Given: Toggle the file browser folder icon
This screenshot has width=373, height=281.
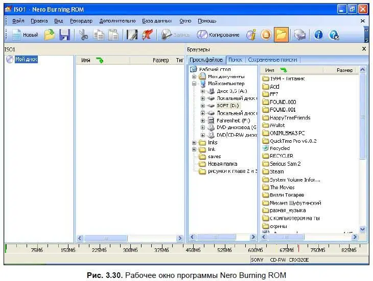Looking at the screenshot, I should pos(281,35).
